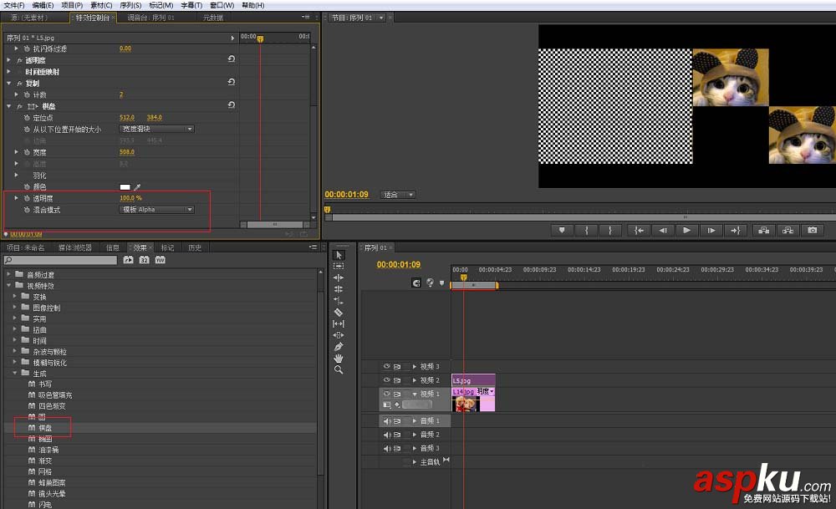Click the Mark Out bracket button
The height and width of the screenshot is (509, 836).
click(x=610, y=230)
